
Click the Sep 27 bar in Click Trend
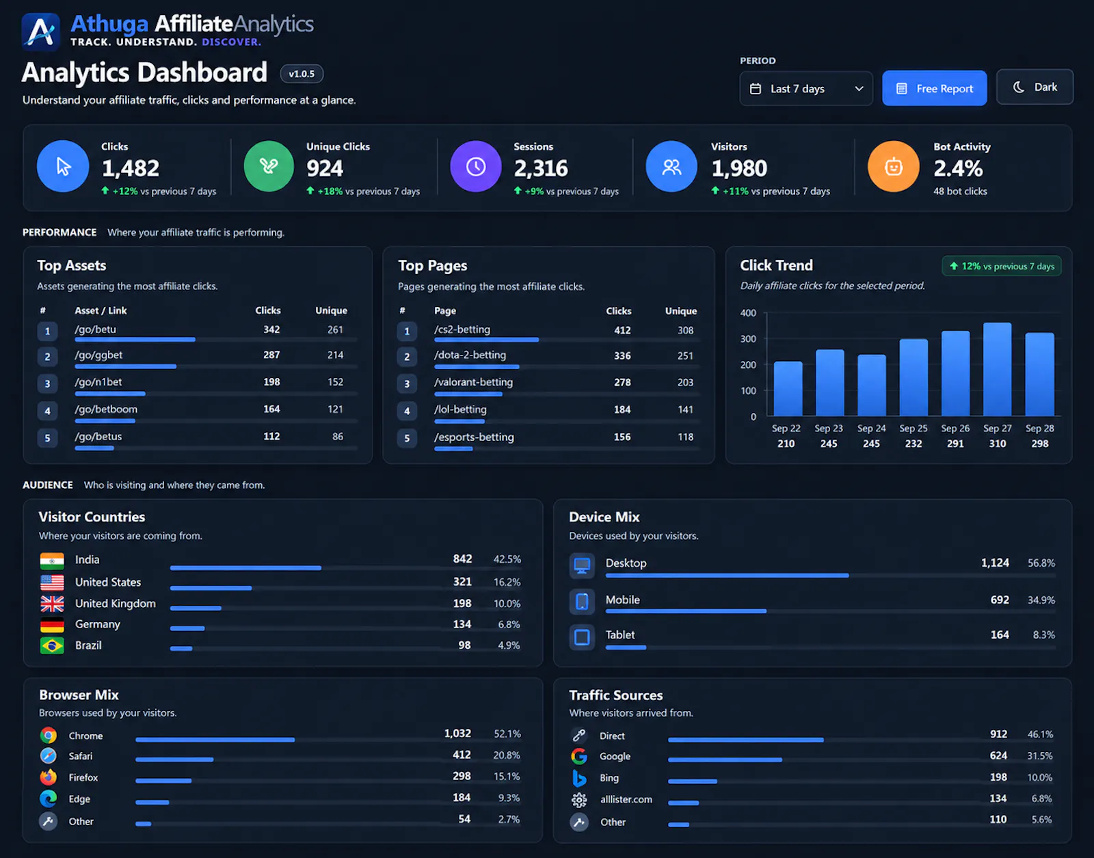click(997, 368)
